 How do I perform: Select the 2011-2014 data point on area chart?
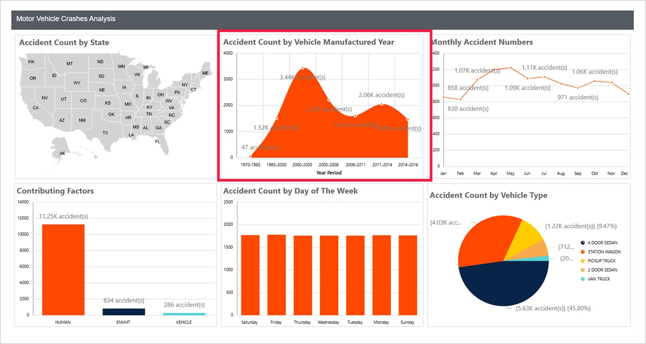click(x=381, y=104)
